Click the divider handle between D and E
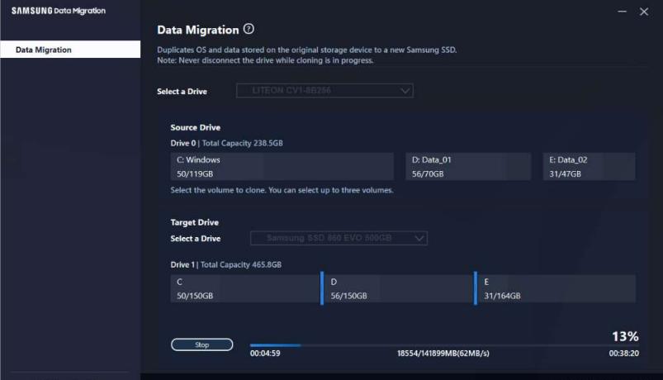This screenshot has height=380, width=663. click(476, 288)
